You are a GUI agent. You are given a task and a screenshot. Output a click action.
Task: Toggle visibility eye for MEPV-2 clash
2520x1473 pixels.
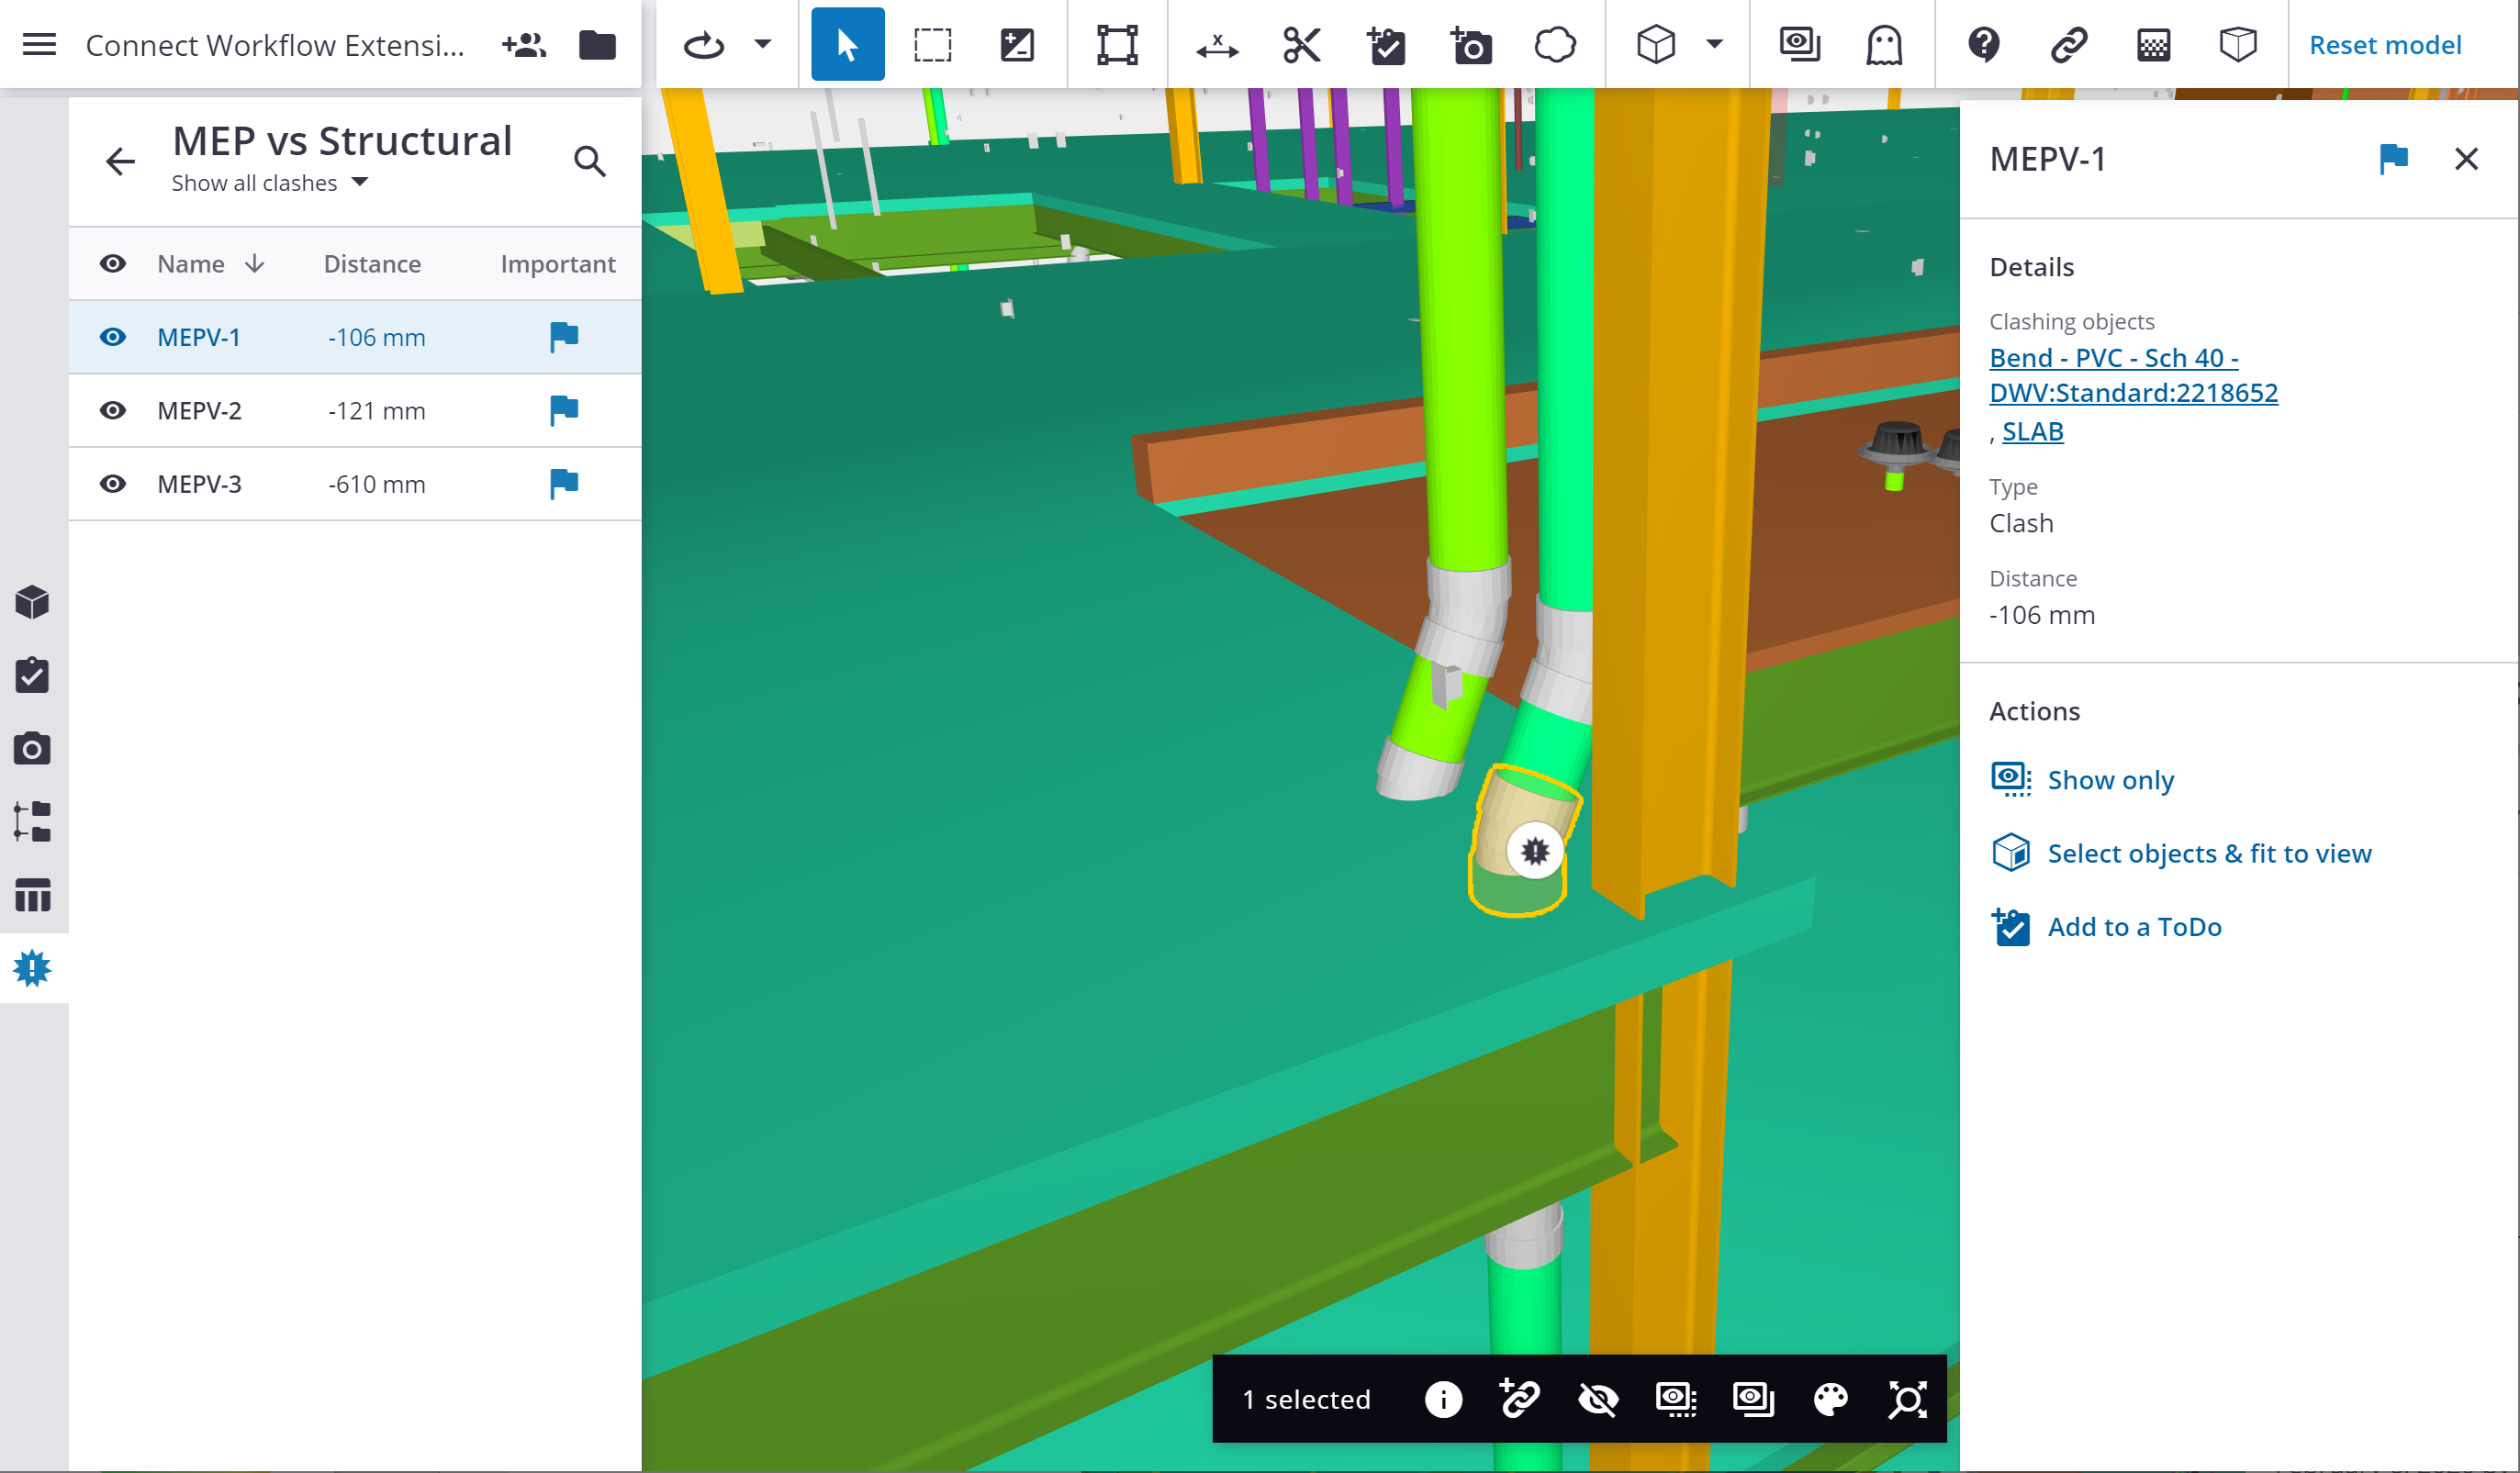tap(113, 410)
